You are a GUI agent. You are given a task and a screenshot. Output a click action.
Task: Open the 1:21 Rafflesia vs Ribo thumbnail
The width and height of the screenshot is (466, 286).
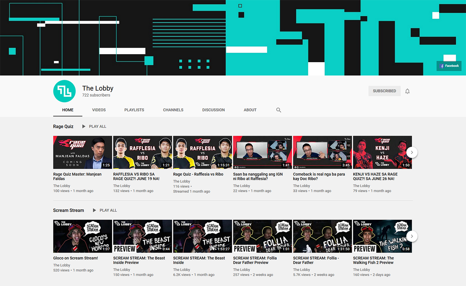click(143, 152)
